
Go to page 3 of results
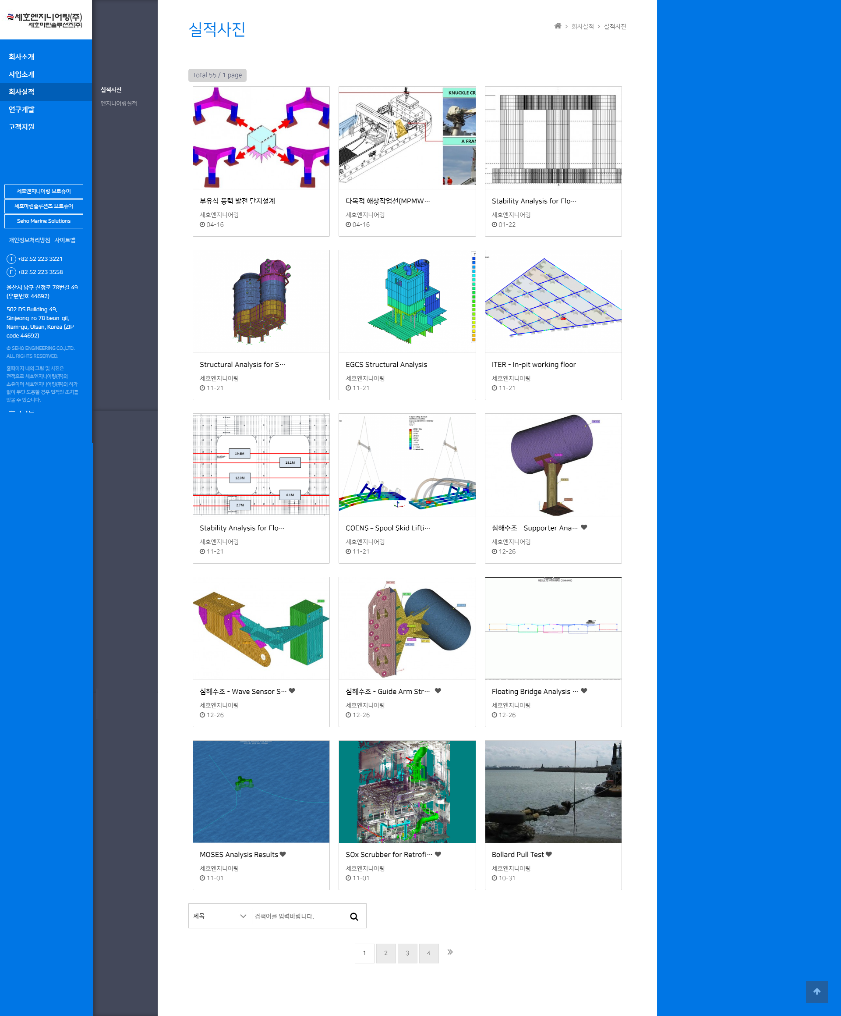click(x=407, y=953)
